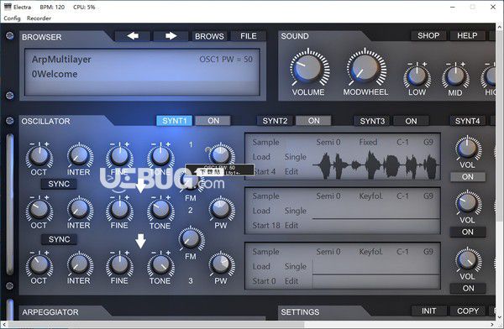Toggle SYNT3 ON switch
Screen dimensions: 504x329
411,121
